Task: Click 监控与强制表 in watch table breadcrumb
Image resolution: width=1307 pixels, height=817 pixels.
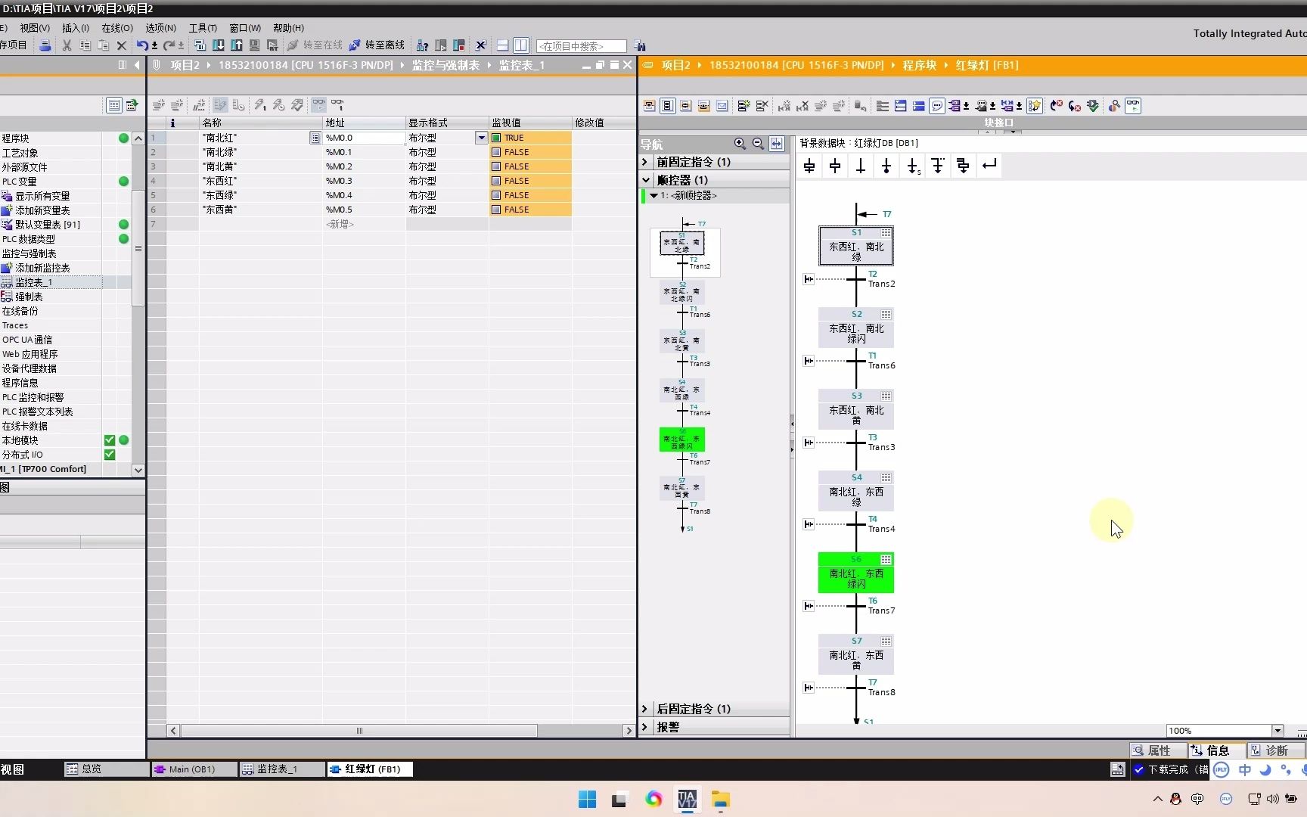Action: click(445, 65)
